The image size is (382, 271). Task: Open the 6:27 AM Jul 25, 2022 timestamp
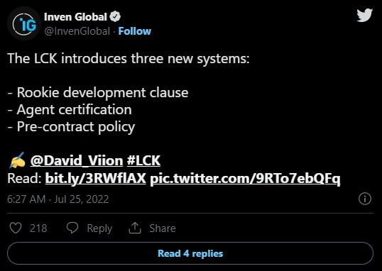click(x=58, y=199)
